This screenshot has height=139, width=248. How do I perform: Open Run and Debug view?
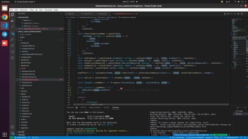coord(12,39)
